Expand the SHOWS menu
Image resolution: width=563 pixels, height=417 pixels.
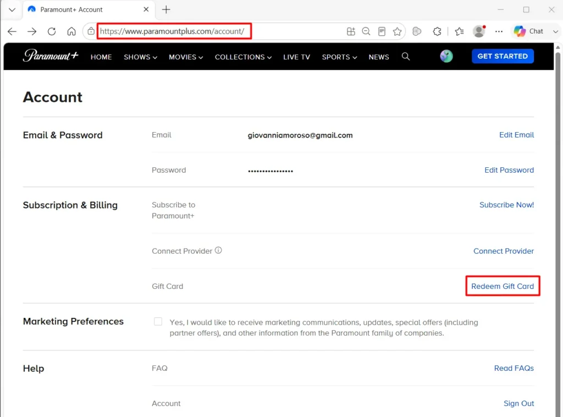pos(140,57)
